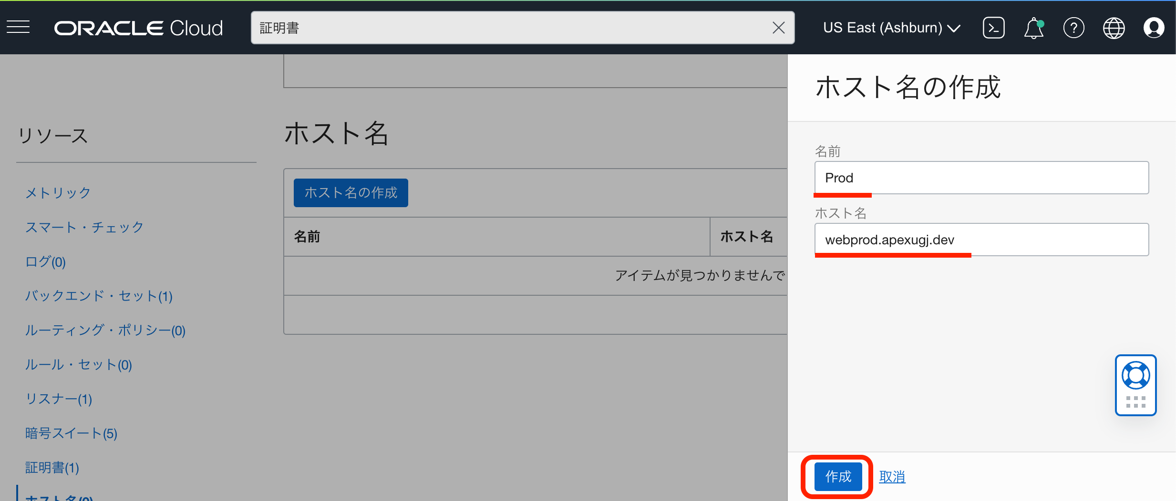Click the ホスト名の作成 button in table
Screen dimensions: 1176x501
[x=351, y=193]
